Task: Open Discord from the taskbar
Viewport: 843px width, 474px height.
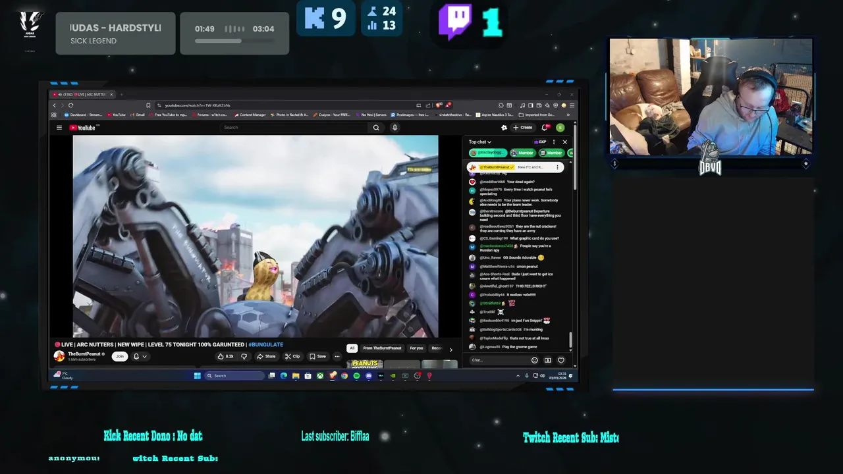Action: click(x=369, y=376)
